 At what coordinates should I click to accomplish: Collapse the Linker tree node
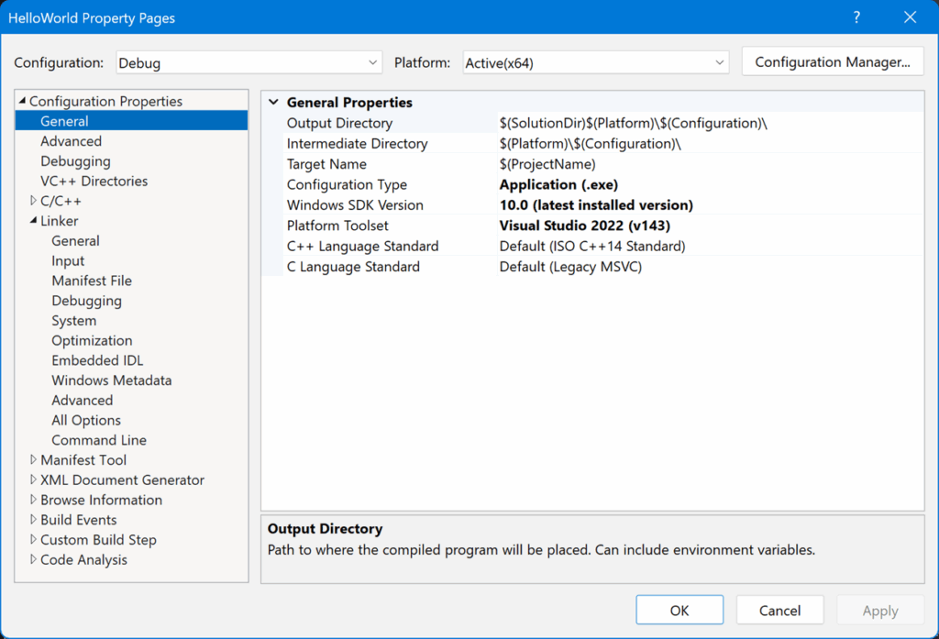coord(34,221)
